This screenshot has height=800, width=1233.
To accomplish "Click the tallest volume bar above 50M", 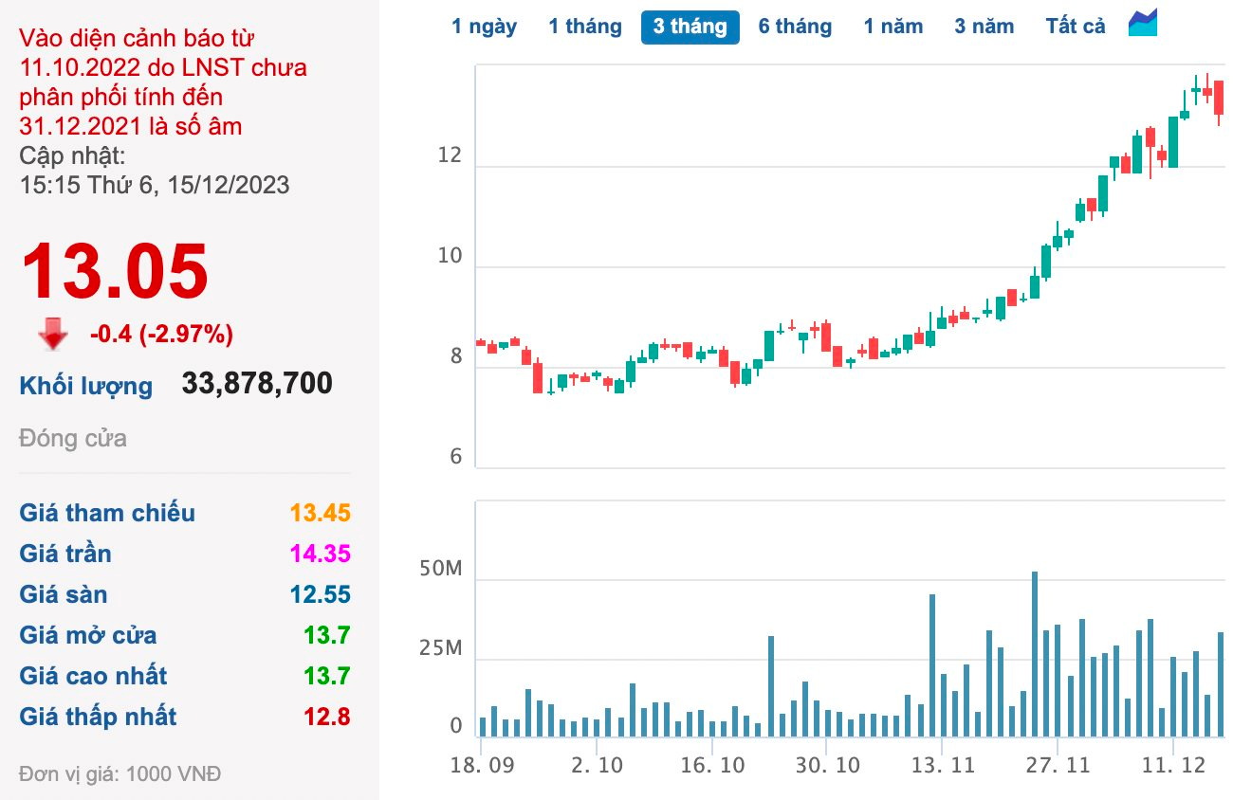I will tap(1035, 654).
